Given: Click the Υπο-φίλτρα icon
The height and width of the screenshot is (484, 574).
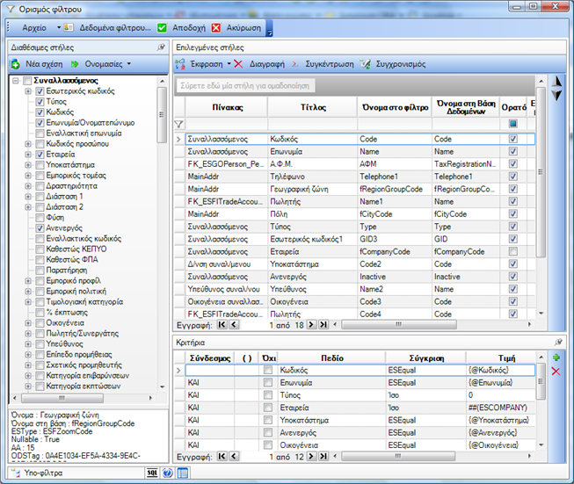Looking at the screenshot, I should coord(16,473).
